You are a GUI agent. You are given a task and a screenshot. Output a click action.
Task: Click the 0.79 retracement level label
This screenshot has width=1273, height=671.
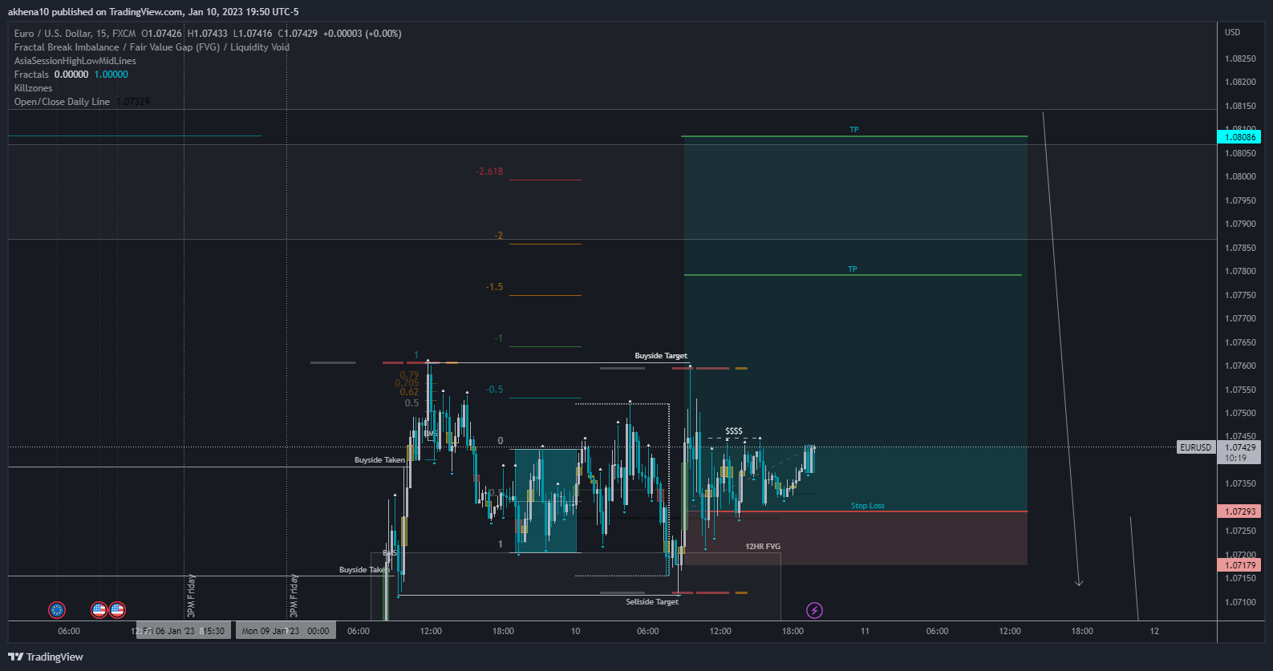(409, 374)
